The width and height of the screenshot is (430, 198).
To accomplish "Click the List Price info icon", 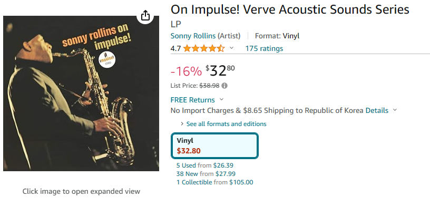I will click(x=224, y=86).
